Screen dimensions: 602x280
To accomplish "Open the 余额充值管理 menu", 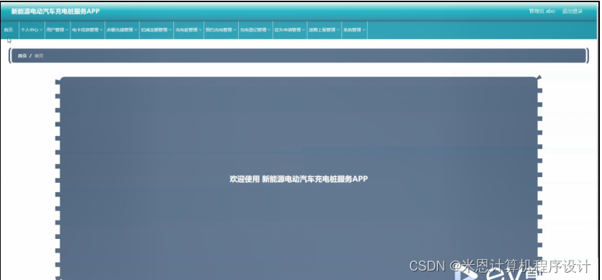I will click(x=122, y=30).
